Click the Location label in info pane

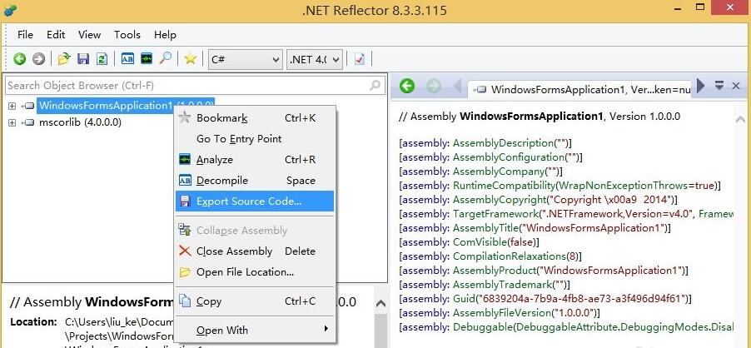coord(33,321)
